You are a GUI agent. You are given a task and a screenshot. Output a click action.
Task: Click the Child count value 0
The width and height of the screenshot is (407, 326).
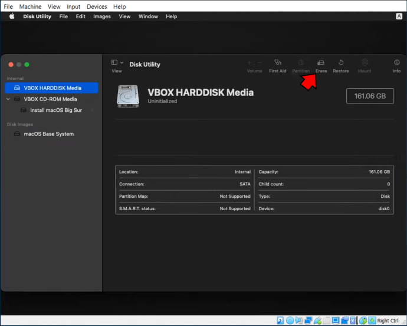tap(388, 184)
